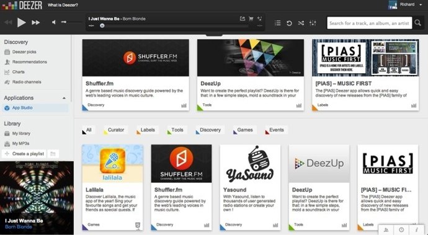Open Born Blonde artist link under cover
This screenshot has width=428, height=235.
(18, 227)
